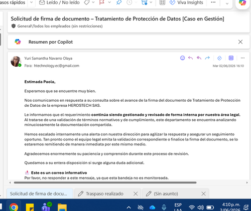Viewport: 251px width, 211px height.
Task: Click Este es un correo informativo text
Action: click(x=59, y=173)
